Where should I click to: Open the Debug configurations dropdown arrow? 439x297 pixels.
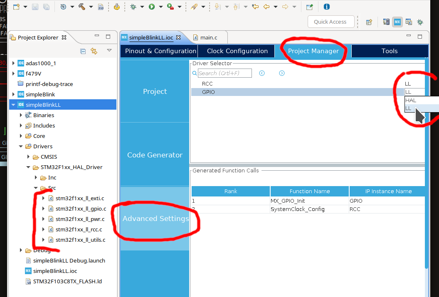pos(142,7)
